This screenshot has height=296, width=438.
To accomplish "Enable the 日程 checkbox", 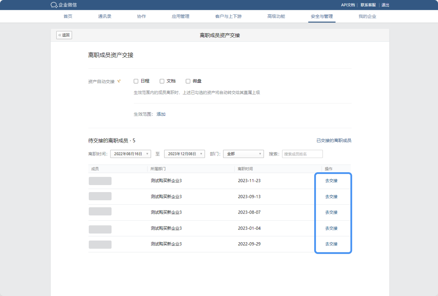I will (136, 81).
